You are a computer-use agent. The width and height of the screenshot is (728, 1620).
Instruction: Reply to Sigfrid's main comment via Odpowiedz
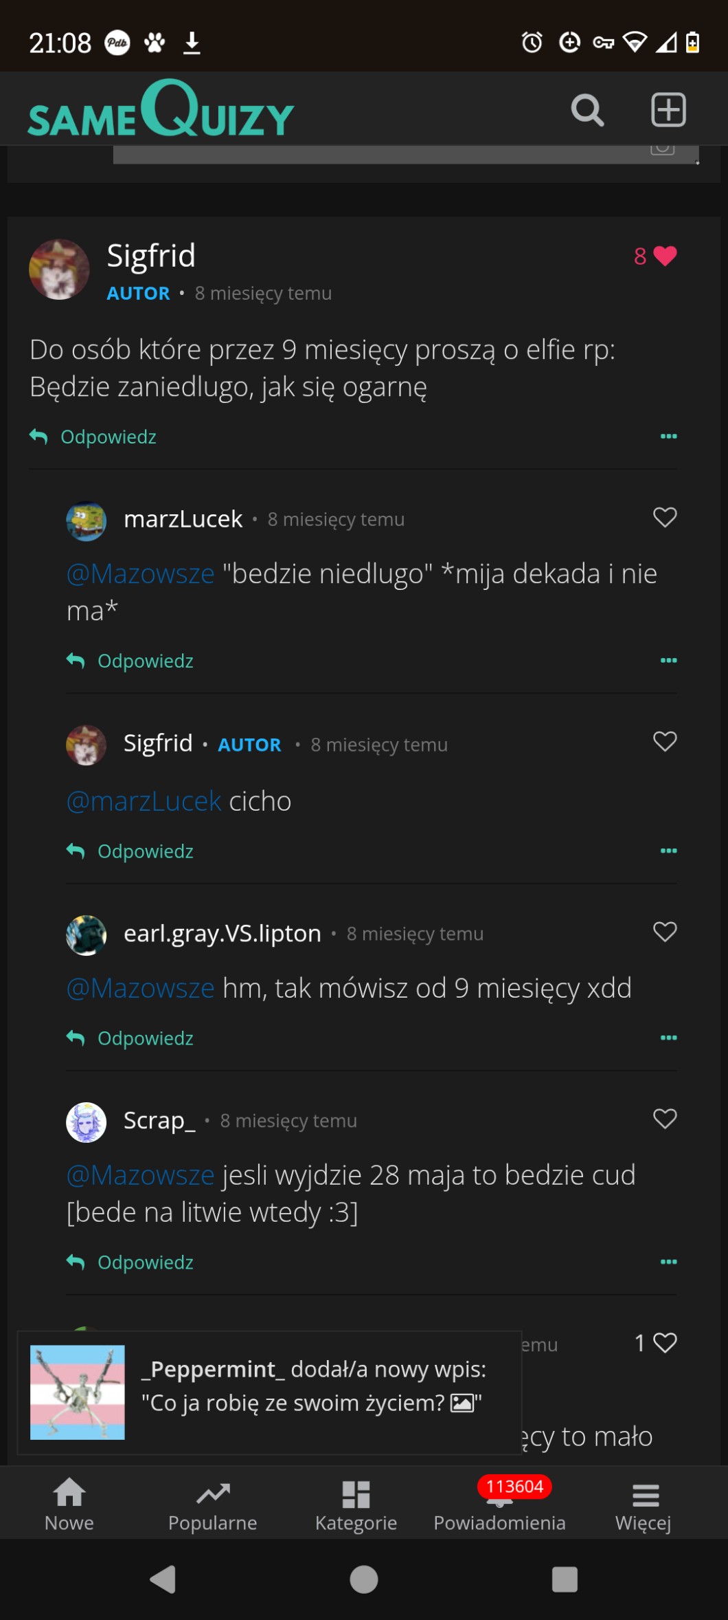[108, 437]
